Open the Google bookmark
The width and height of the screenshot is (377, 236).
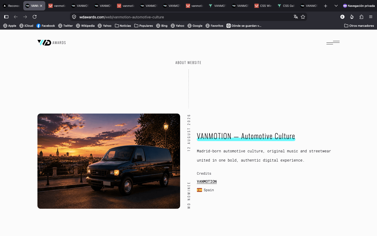[195, 26]
